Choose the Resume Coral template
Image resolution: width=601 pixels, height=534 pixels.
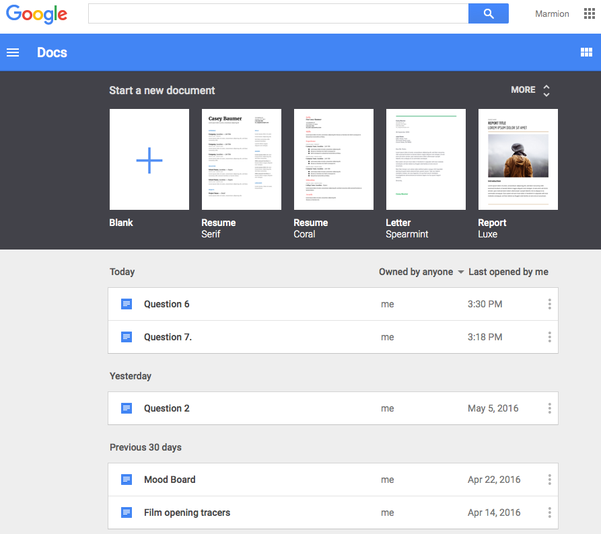click(333, 159)
